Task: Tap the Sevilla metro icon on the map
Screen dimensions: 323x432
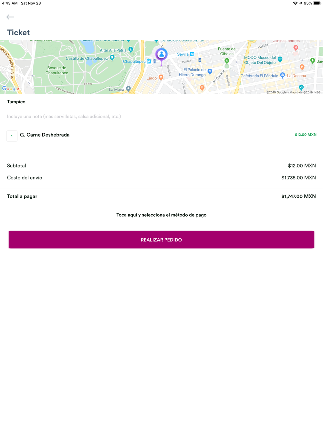Action: pos(192,54)
